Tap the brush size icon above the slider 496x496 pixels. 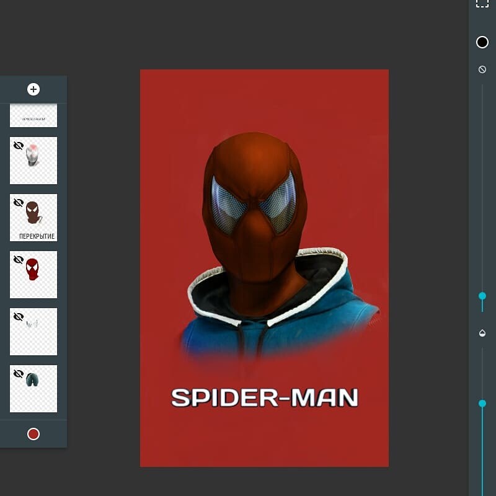482,69
